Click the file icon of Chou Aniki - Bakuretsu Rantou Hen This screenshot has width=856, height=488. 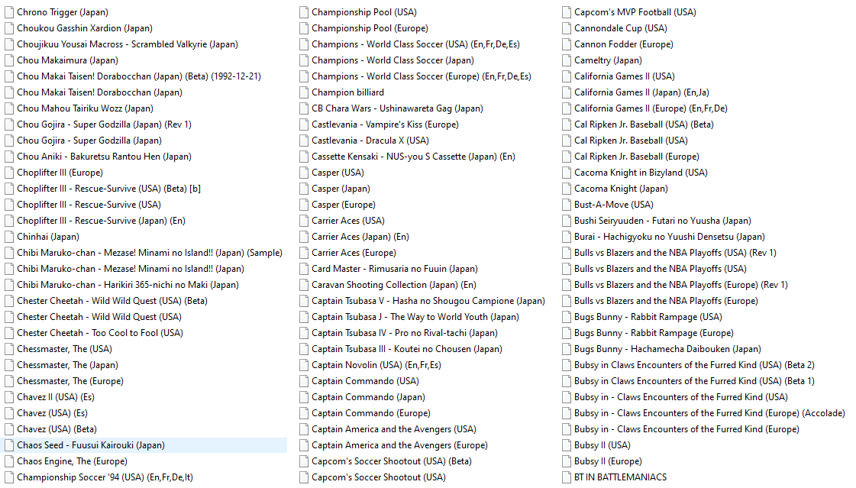pyautogui.click(x=8, y=157)
